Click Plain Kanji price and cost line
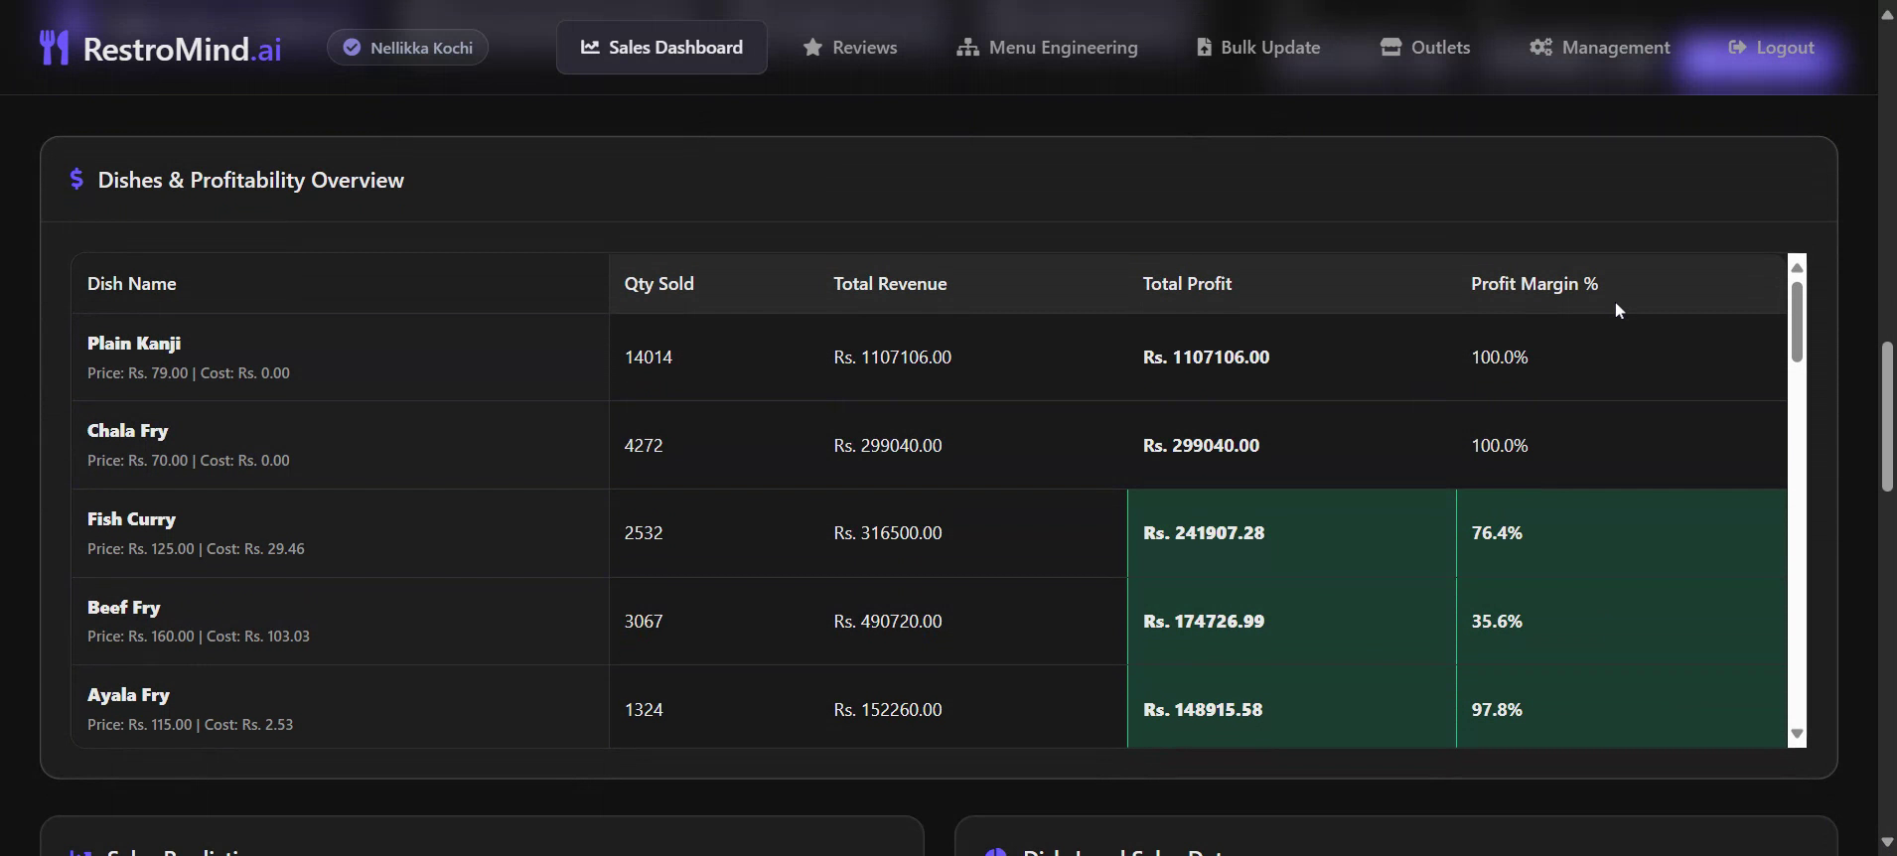The image size is (1897, 856). pos(189,373)
